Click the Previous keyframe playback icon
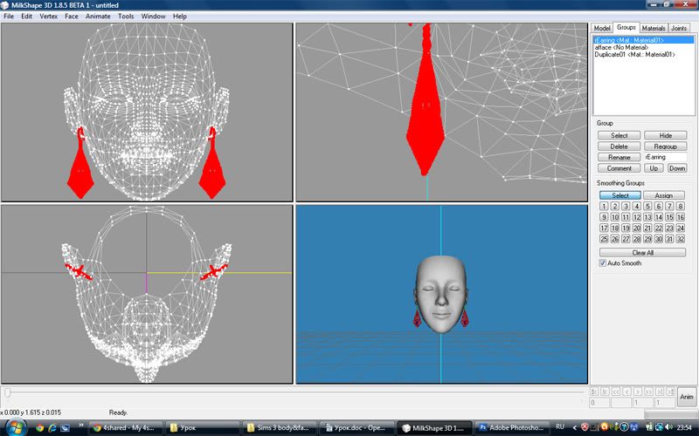Image resolution: width=699 pixels, height=436 pixels. pyautogui.click(x=605, y=392)
